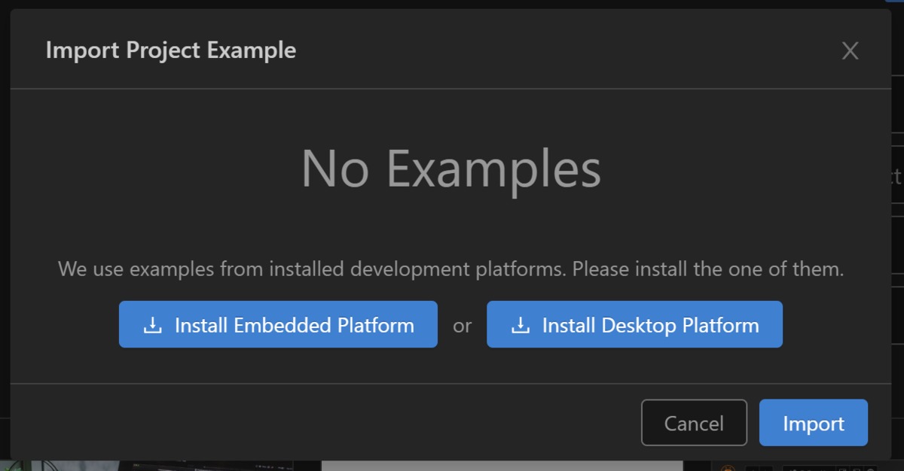This screenshot has height=471, width=904.
Task: Close the Import Project Example dialog
Action: point(850,51)
